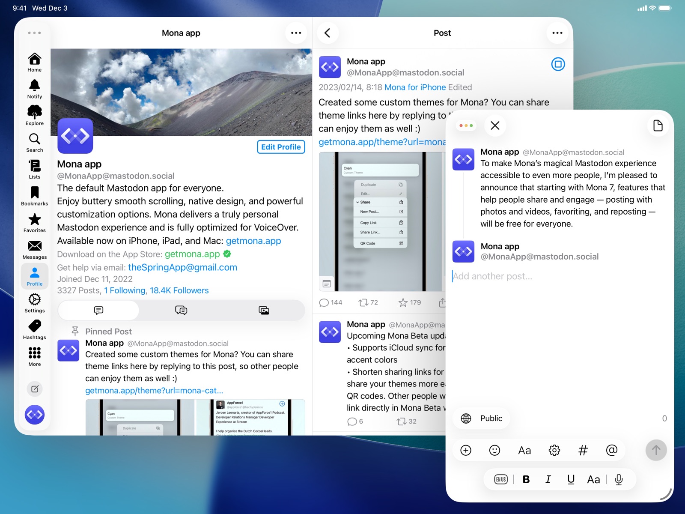Close the compose window with X
The width and height of the screenshot is (685, 514).
495,126
